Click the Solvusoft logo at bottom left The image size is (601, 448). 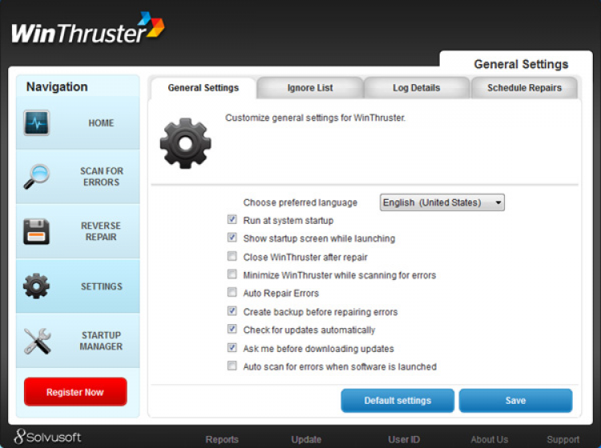47,437
